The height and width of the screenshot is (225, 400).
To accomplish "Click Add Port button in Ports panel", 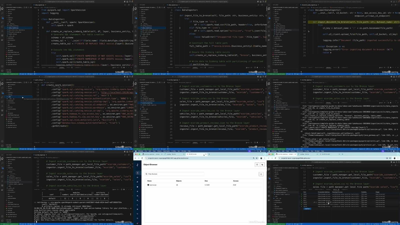I will click(307, 209).
